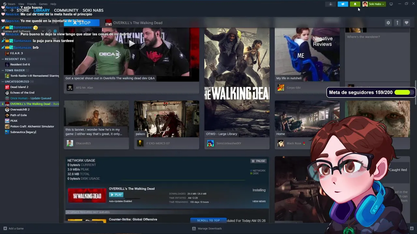This screenshot has height=234, width=417.
Task: Open the View menu
Action: (21, 4)
